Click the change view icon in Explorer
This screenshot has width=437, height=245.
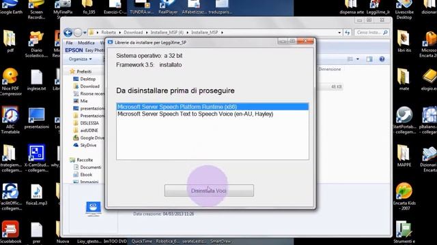coord(350,59)
